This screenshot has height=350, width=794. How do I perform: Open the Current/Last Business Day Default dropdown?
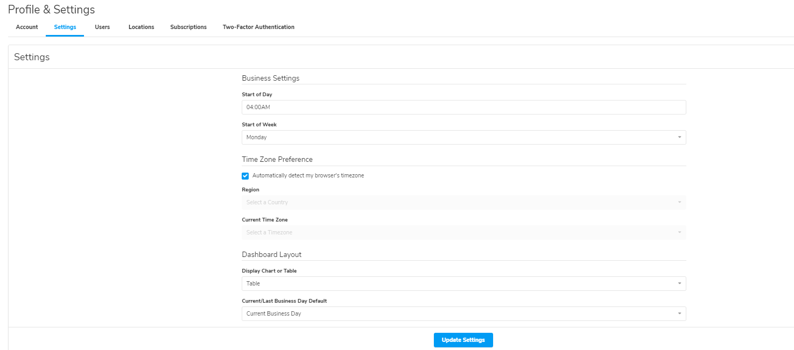pos(458,313)
